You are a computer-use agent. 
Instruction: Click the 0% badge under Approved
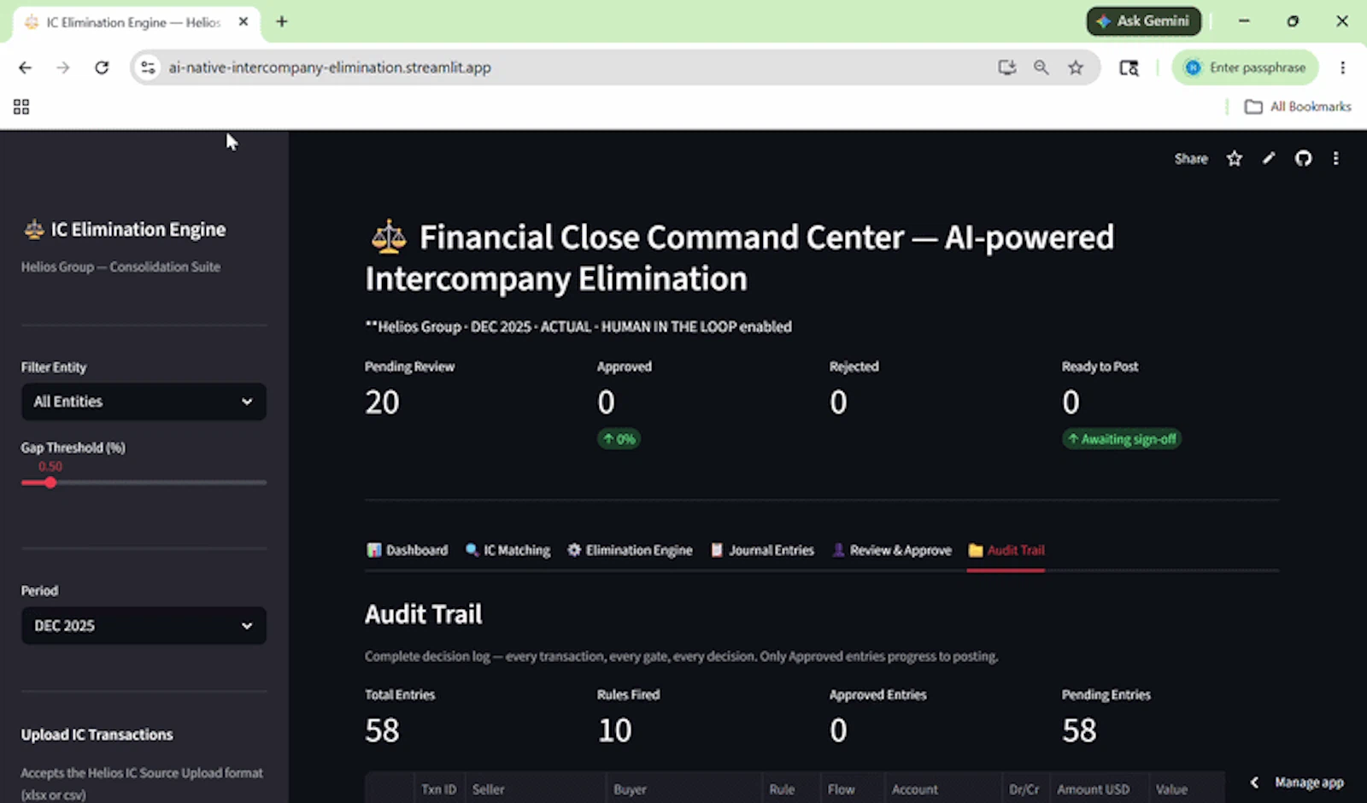click(619, 439)
